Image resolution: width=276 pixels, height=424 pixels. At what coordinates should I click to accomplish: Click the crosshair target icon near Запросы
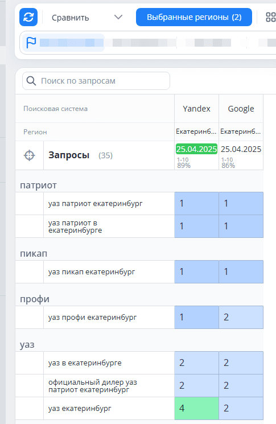(x=29, y=155)
